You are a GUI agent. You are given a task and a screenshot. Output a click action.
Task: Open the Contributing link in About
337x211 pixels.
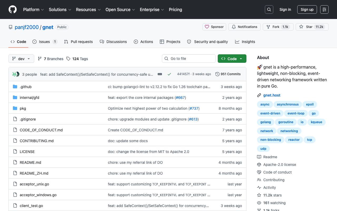[x=271, y=180]
